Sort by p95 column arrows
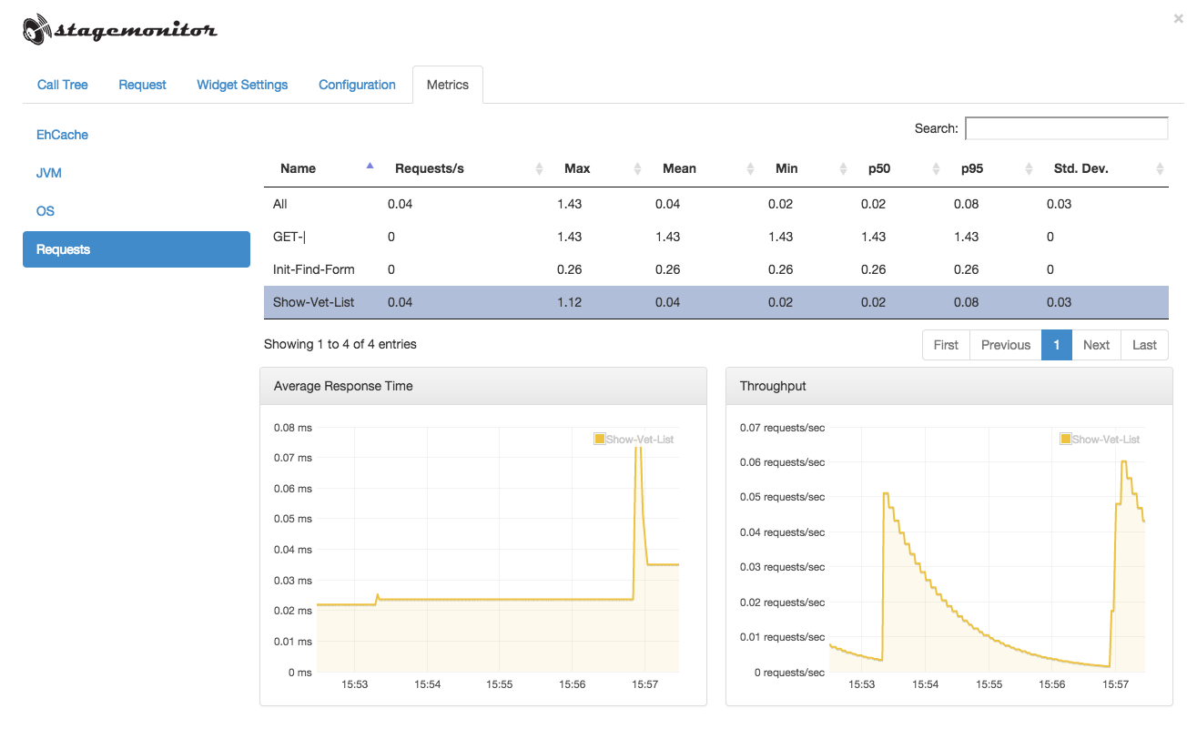The height and width of the screenshot is (729, 1197). pyautogui.click(x=1029, y=168)
